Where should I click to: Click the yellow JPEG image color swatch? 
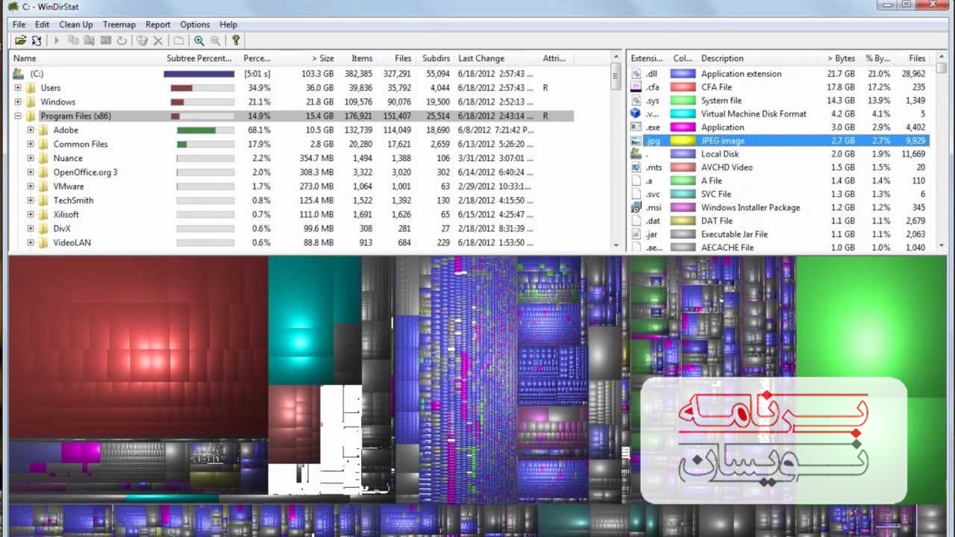coord(683,140)
